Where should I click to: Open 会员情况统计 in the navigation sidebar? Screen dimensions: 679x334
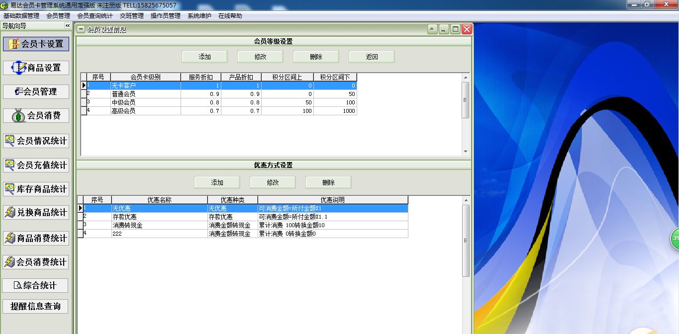36,141
